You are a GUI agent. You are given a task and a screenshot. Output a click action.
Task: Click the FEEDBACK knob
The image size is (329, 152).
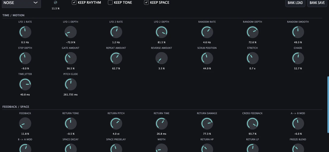[x=25, y=123]
